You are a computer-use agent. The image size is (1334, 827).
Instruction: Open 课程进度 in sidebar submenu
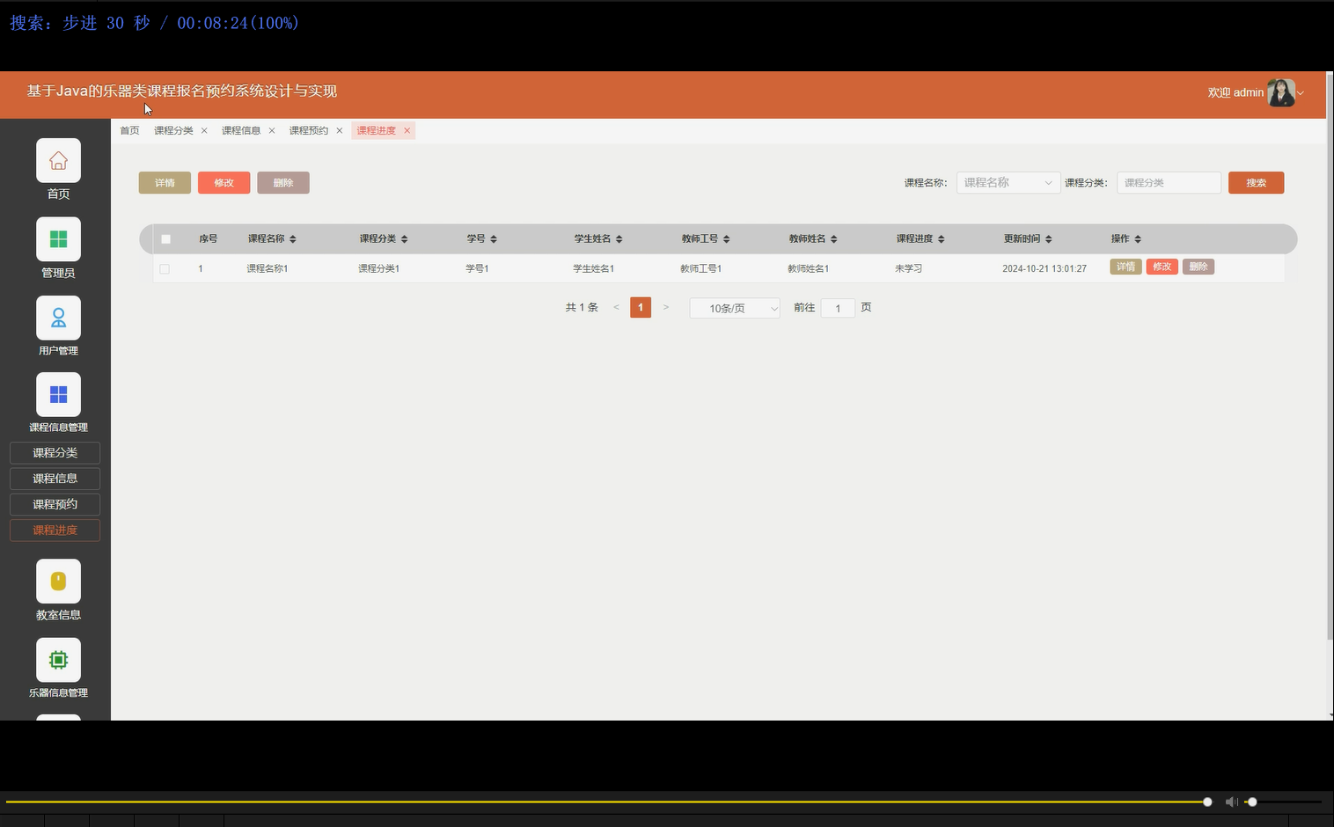(55, 531)
